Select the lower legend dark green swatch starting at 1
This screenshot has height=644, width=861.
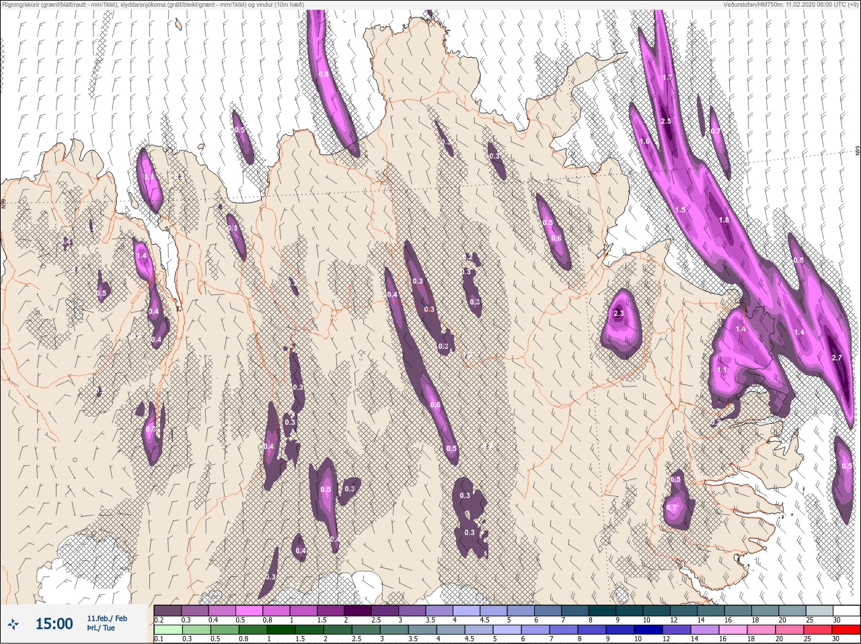281,630
